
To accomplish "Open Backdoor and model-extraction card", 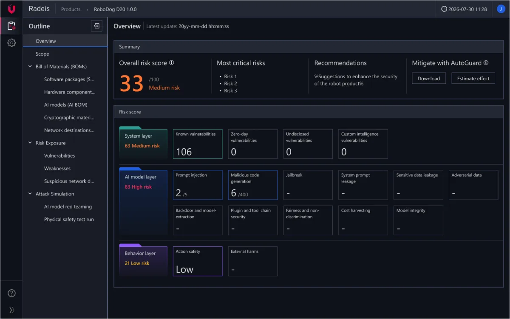I will pyautogui.click(x=198, y=220).
